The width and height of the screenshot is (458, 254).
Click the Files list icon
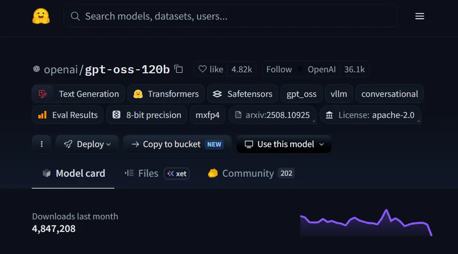click(129, 173)
